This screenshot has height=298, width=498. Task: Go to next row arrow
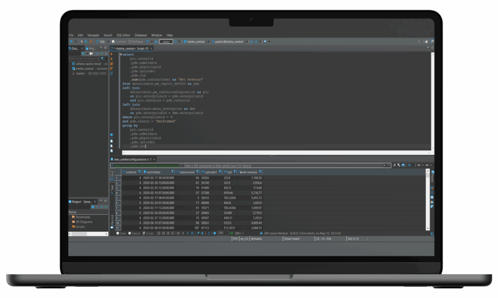tap(188, 233)
